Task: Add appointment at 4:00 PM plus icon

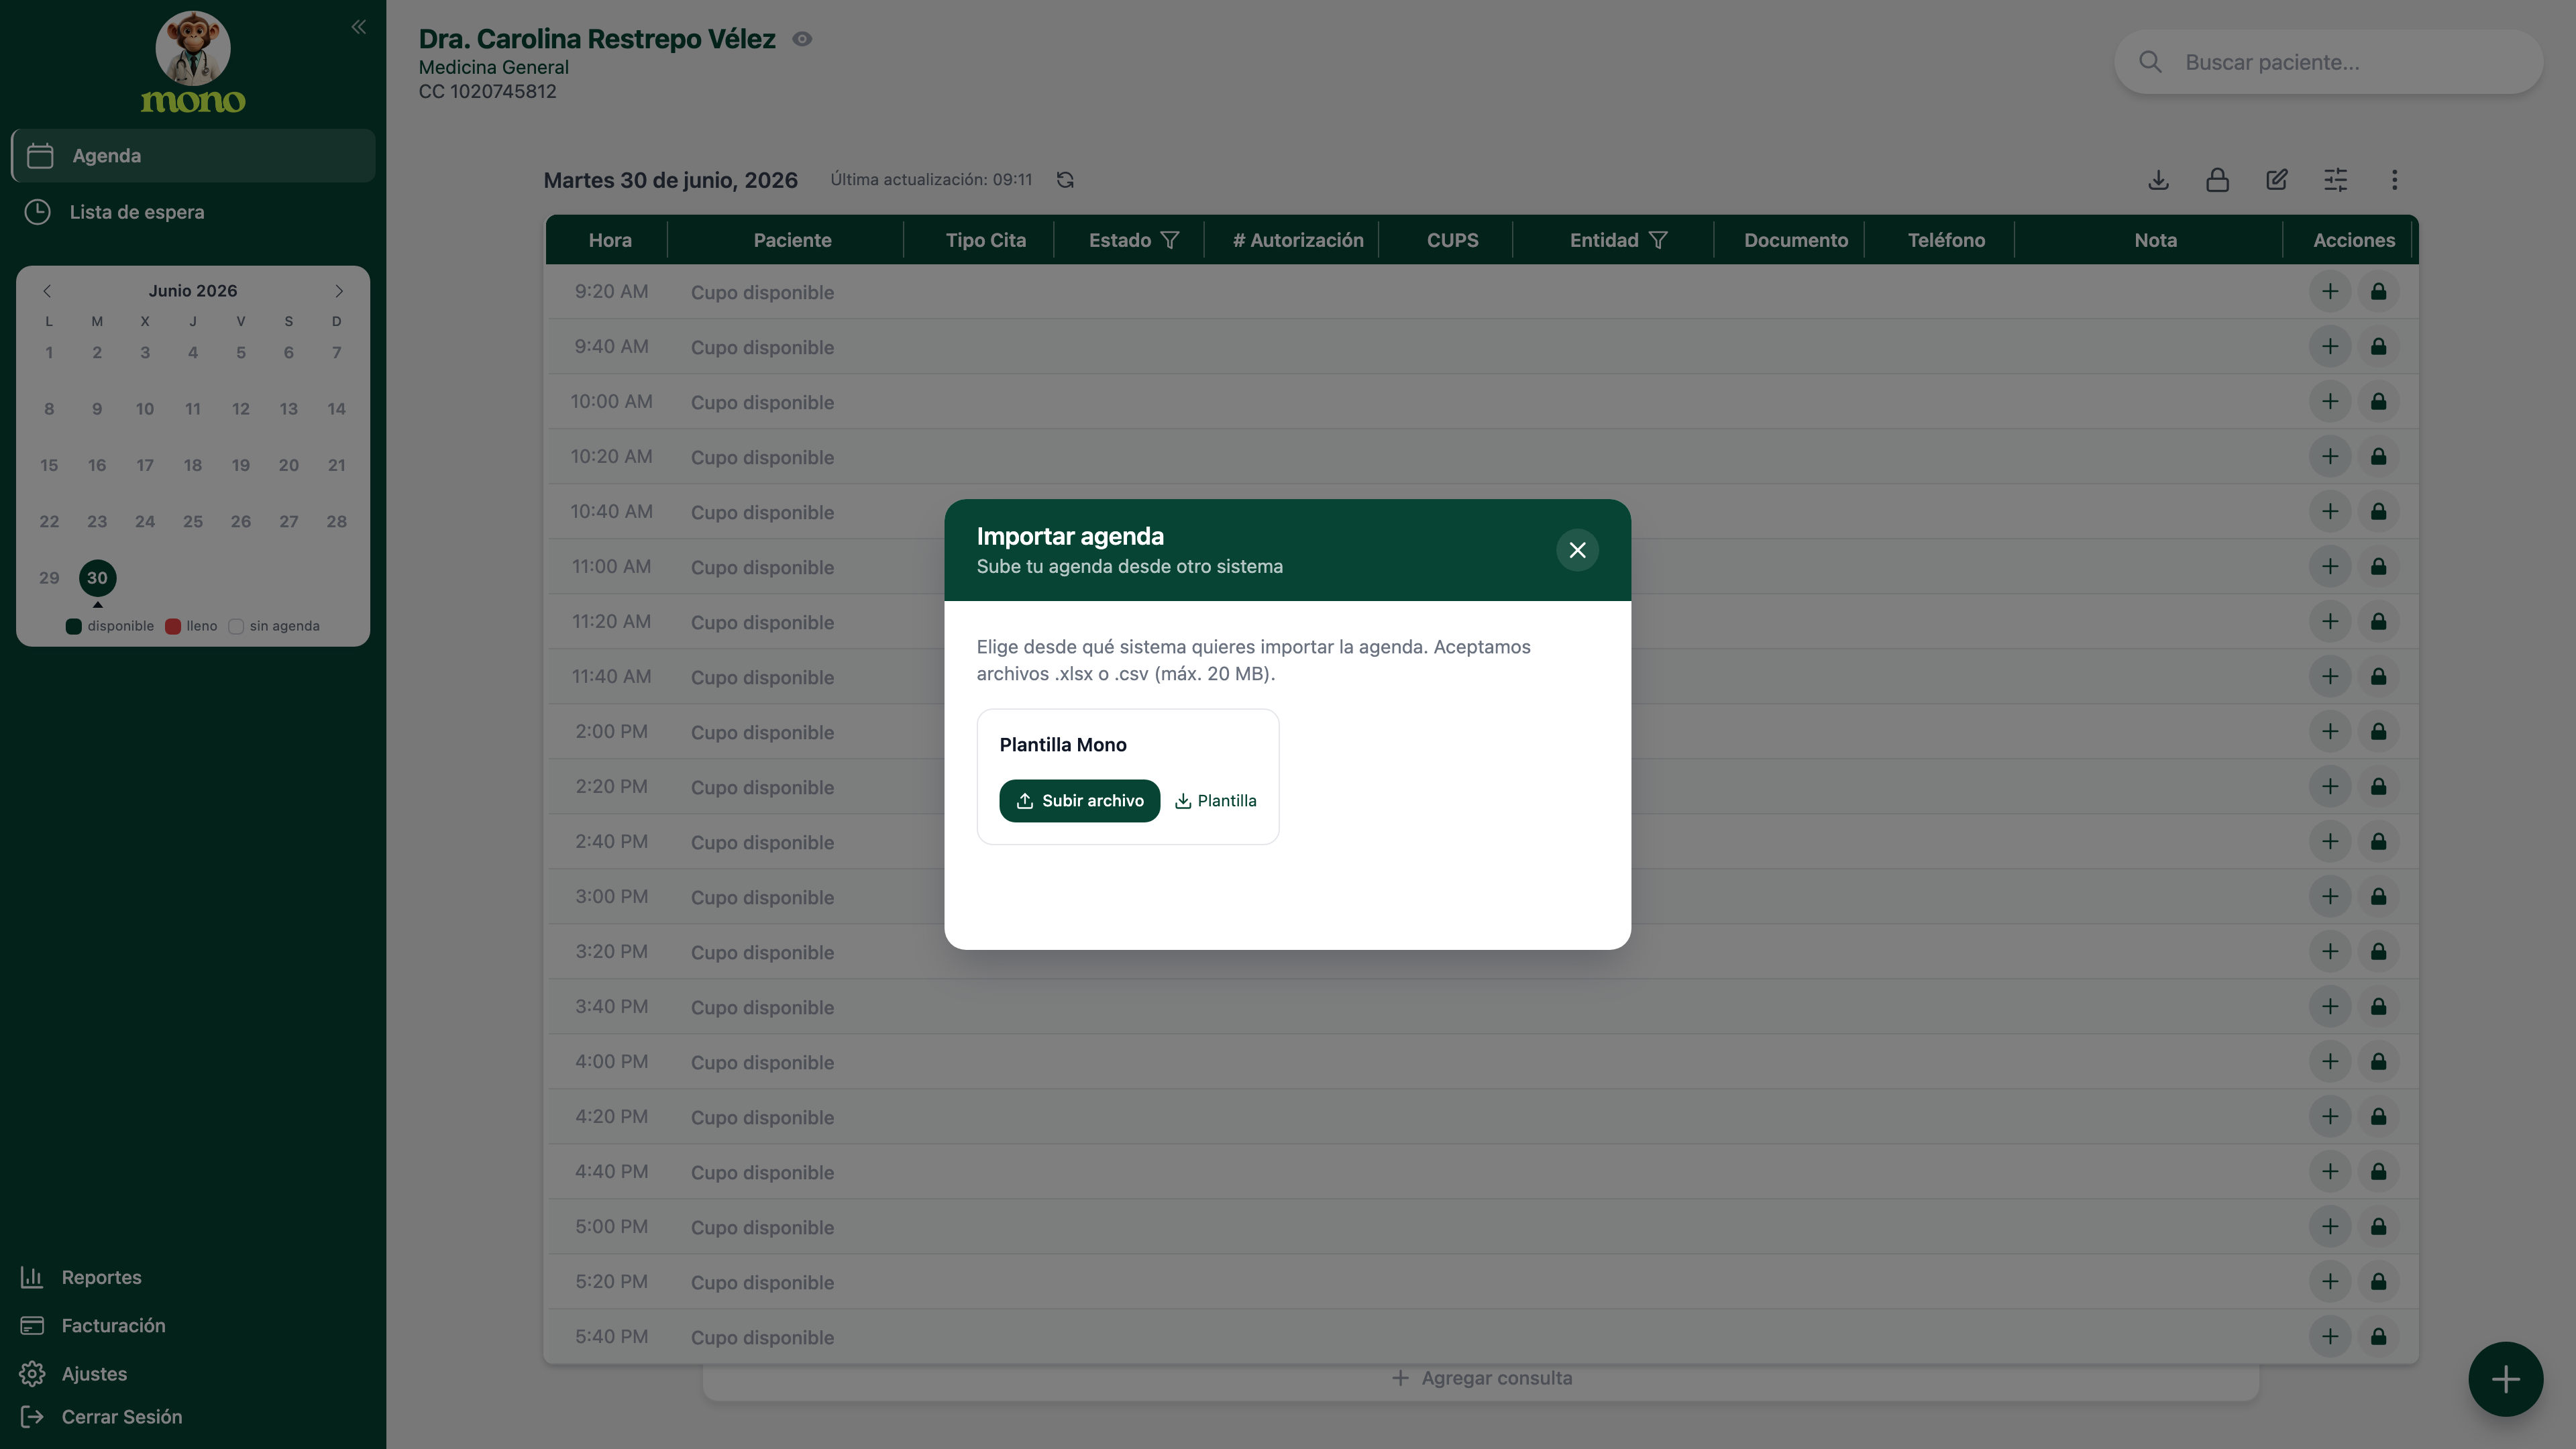Action: (x=2330, y=1062)
